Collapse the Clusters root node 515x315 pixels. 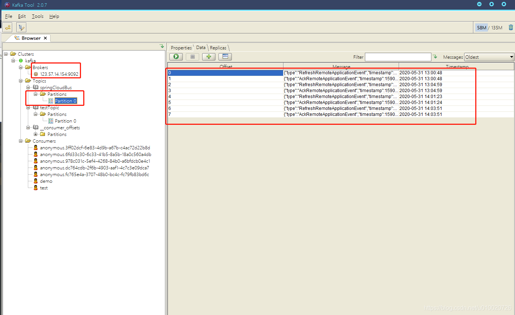[x=6, y=54]
